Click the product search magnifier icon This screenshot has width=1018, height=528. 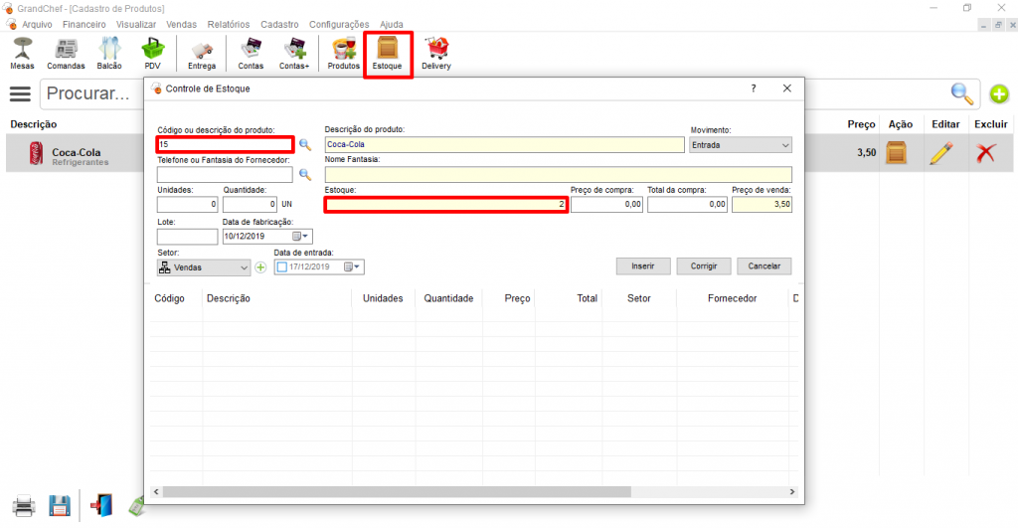305,145
